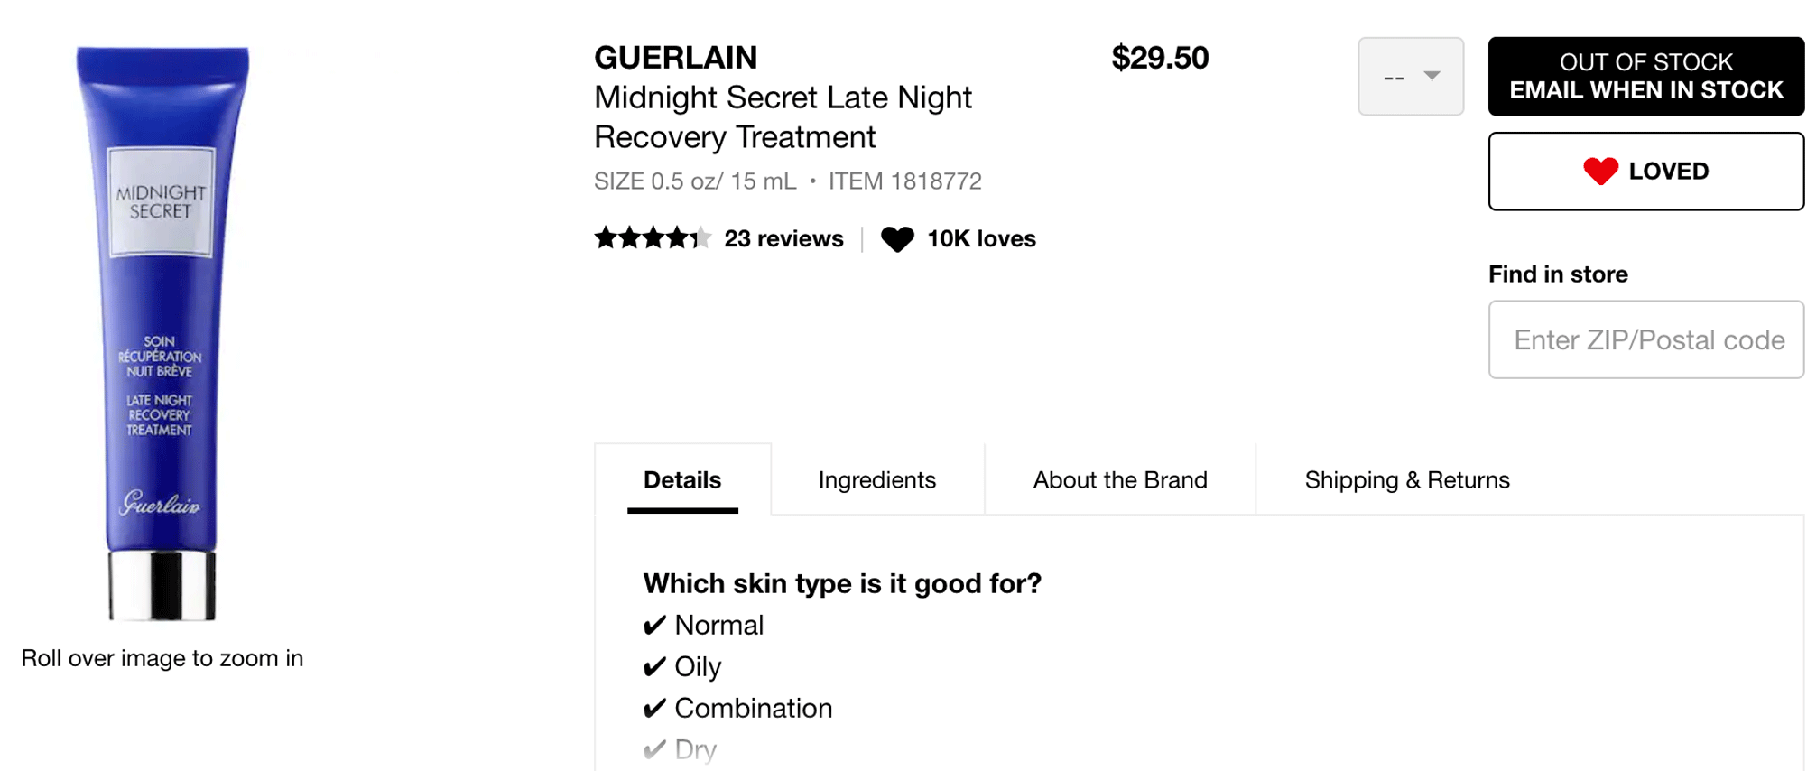Click the checkmark icon beside Oily
Image resolution: width=1807 pixels, height=771 pixels.
tap(654, 666)
